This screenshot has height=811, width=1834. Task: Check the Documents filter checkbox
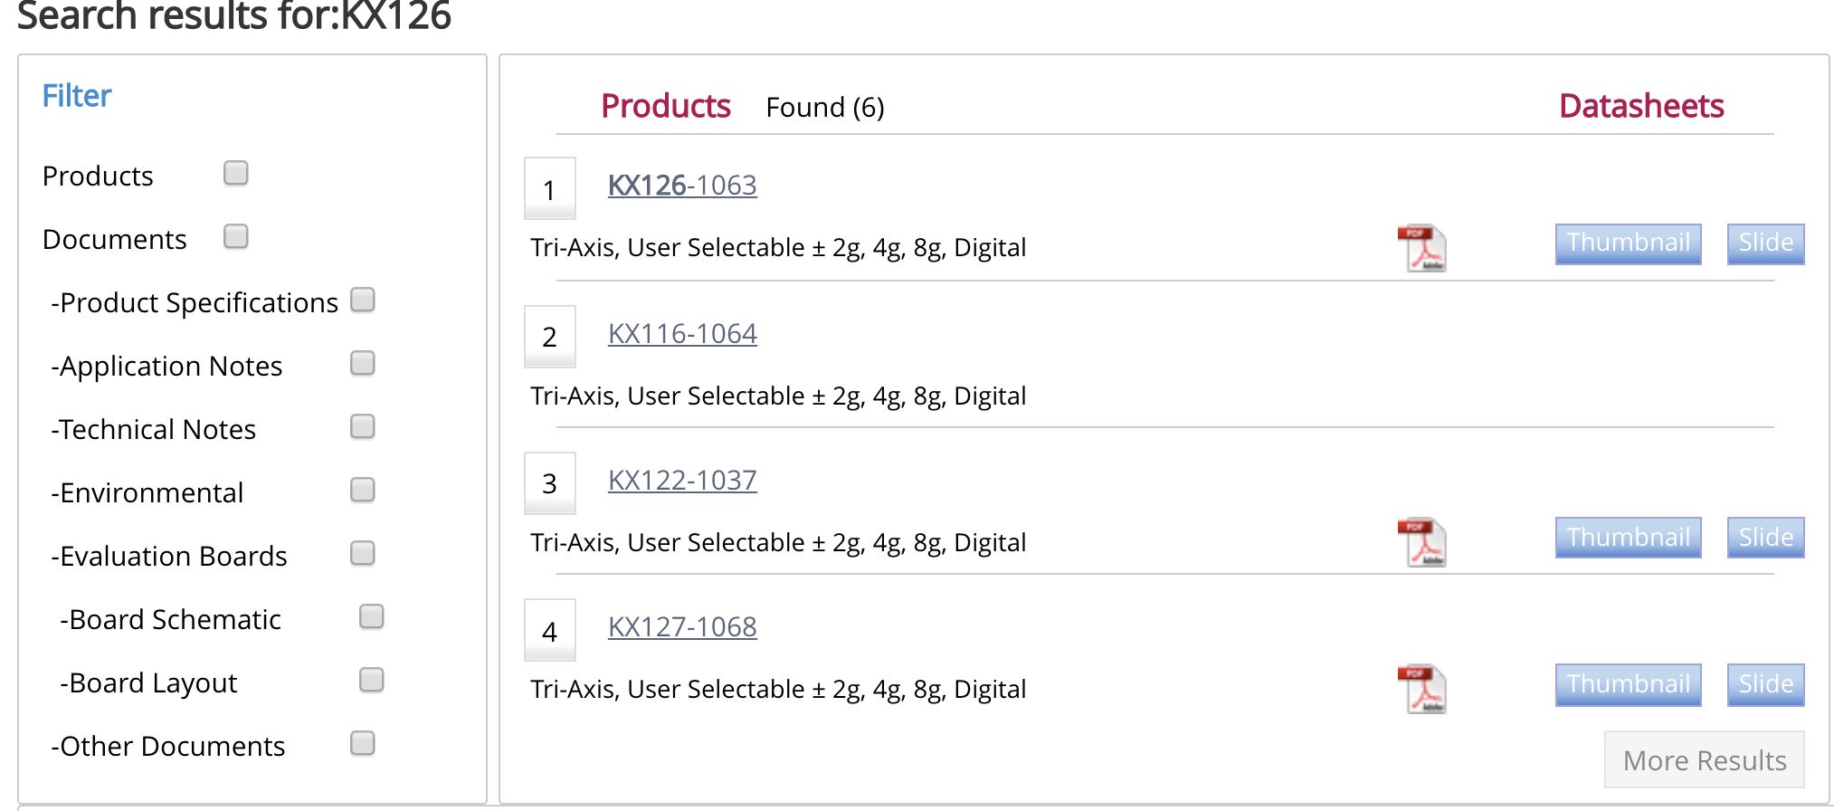pos(236,236)
